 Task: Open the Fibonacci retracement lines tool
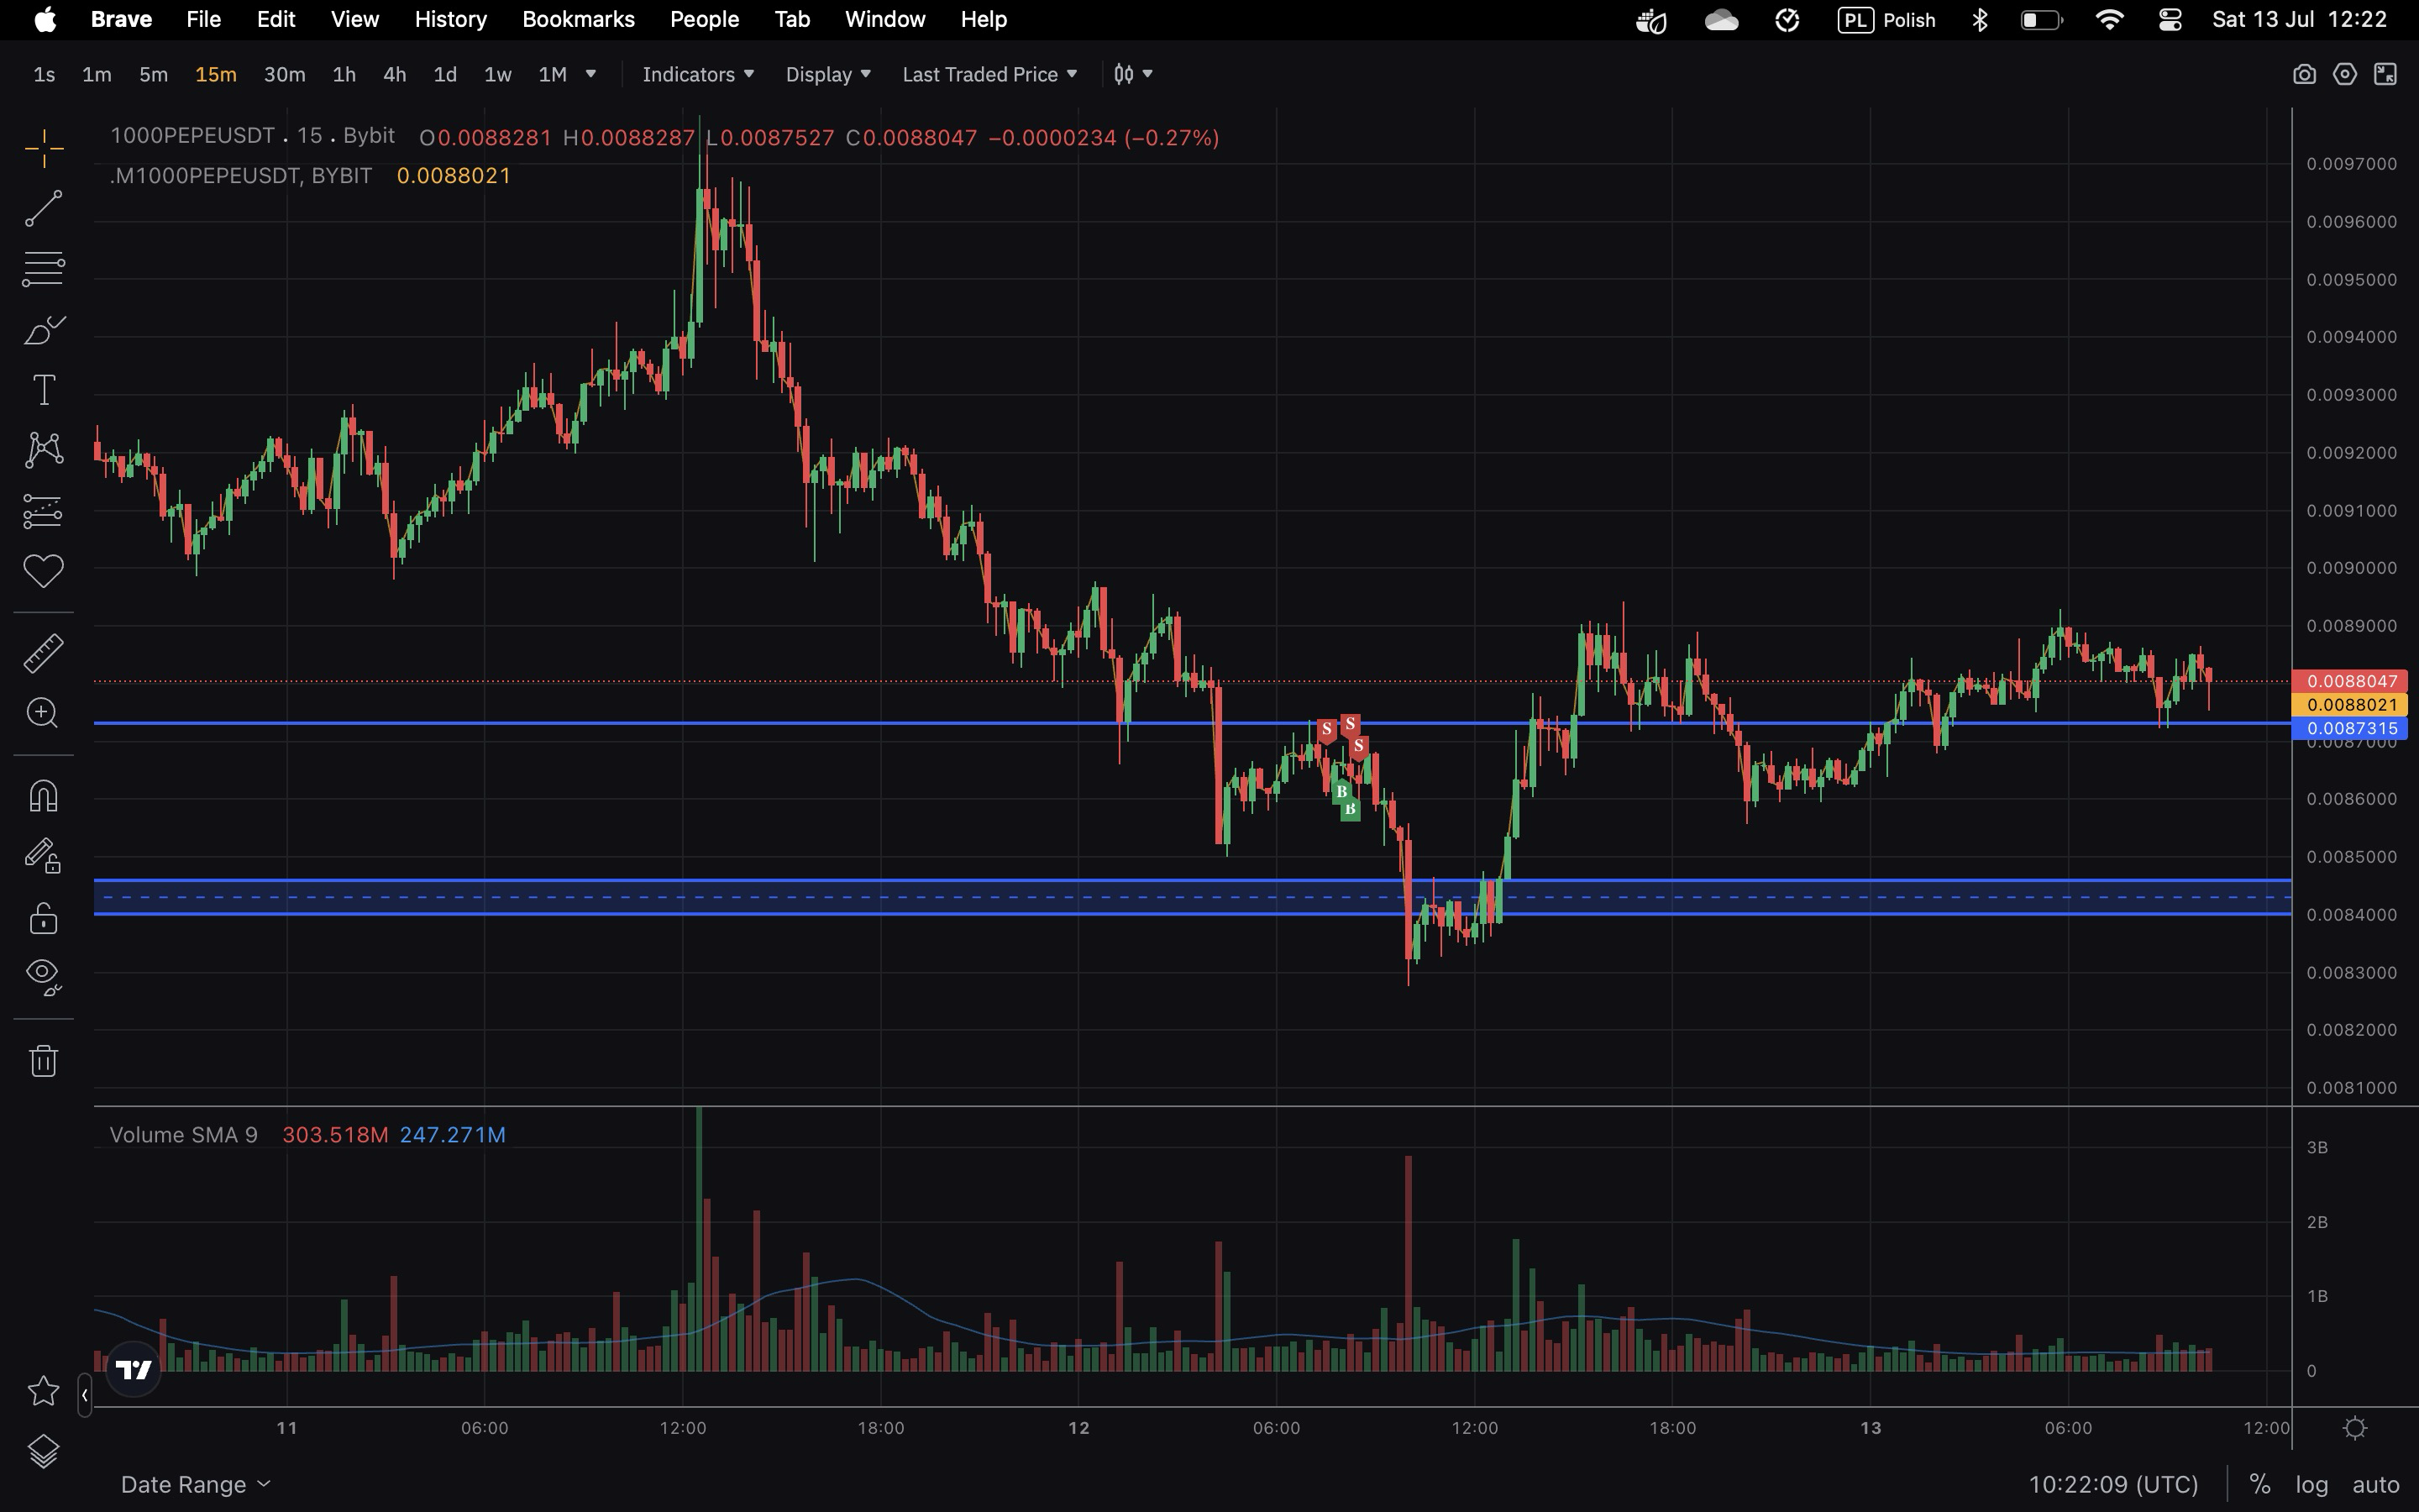click(x=44, y=269)
